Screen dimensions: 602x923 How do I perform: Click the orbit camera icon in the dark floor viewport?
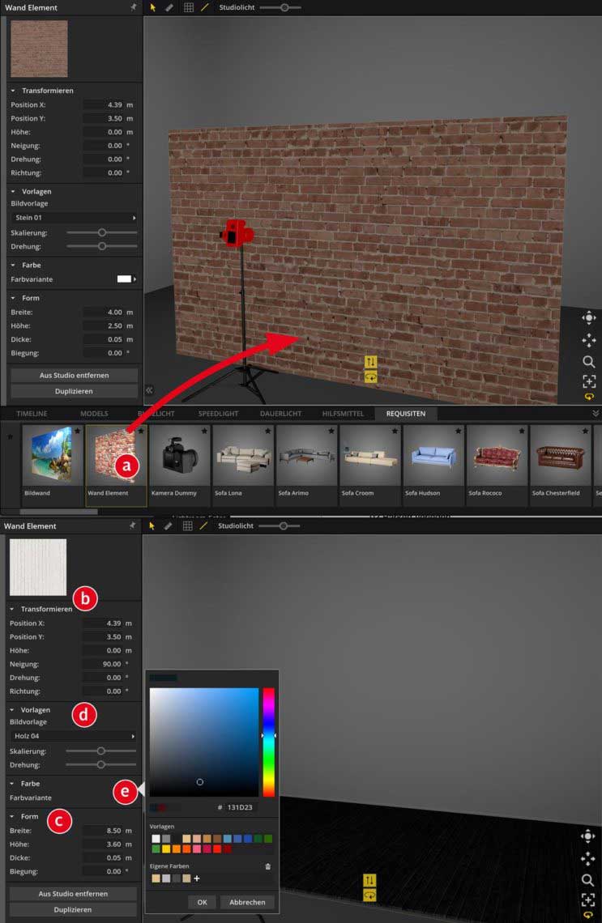[587, 836]
